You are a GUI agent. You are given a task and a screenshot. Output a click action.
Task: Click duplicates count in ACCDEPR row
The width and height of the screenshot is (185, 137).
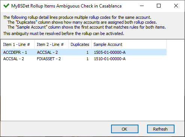click(87, 52)
